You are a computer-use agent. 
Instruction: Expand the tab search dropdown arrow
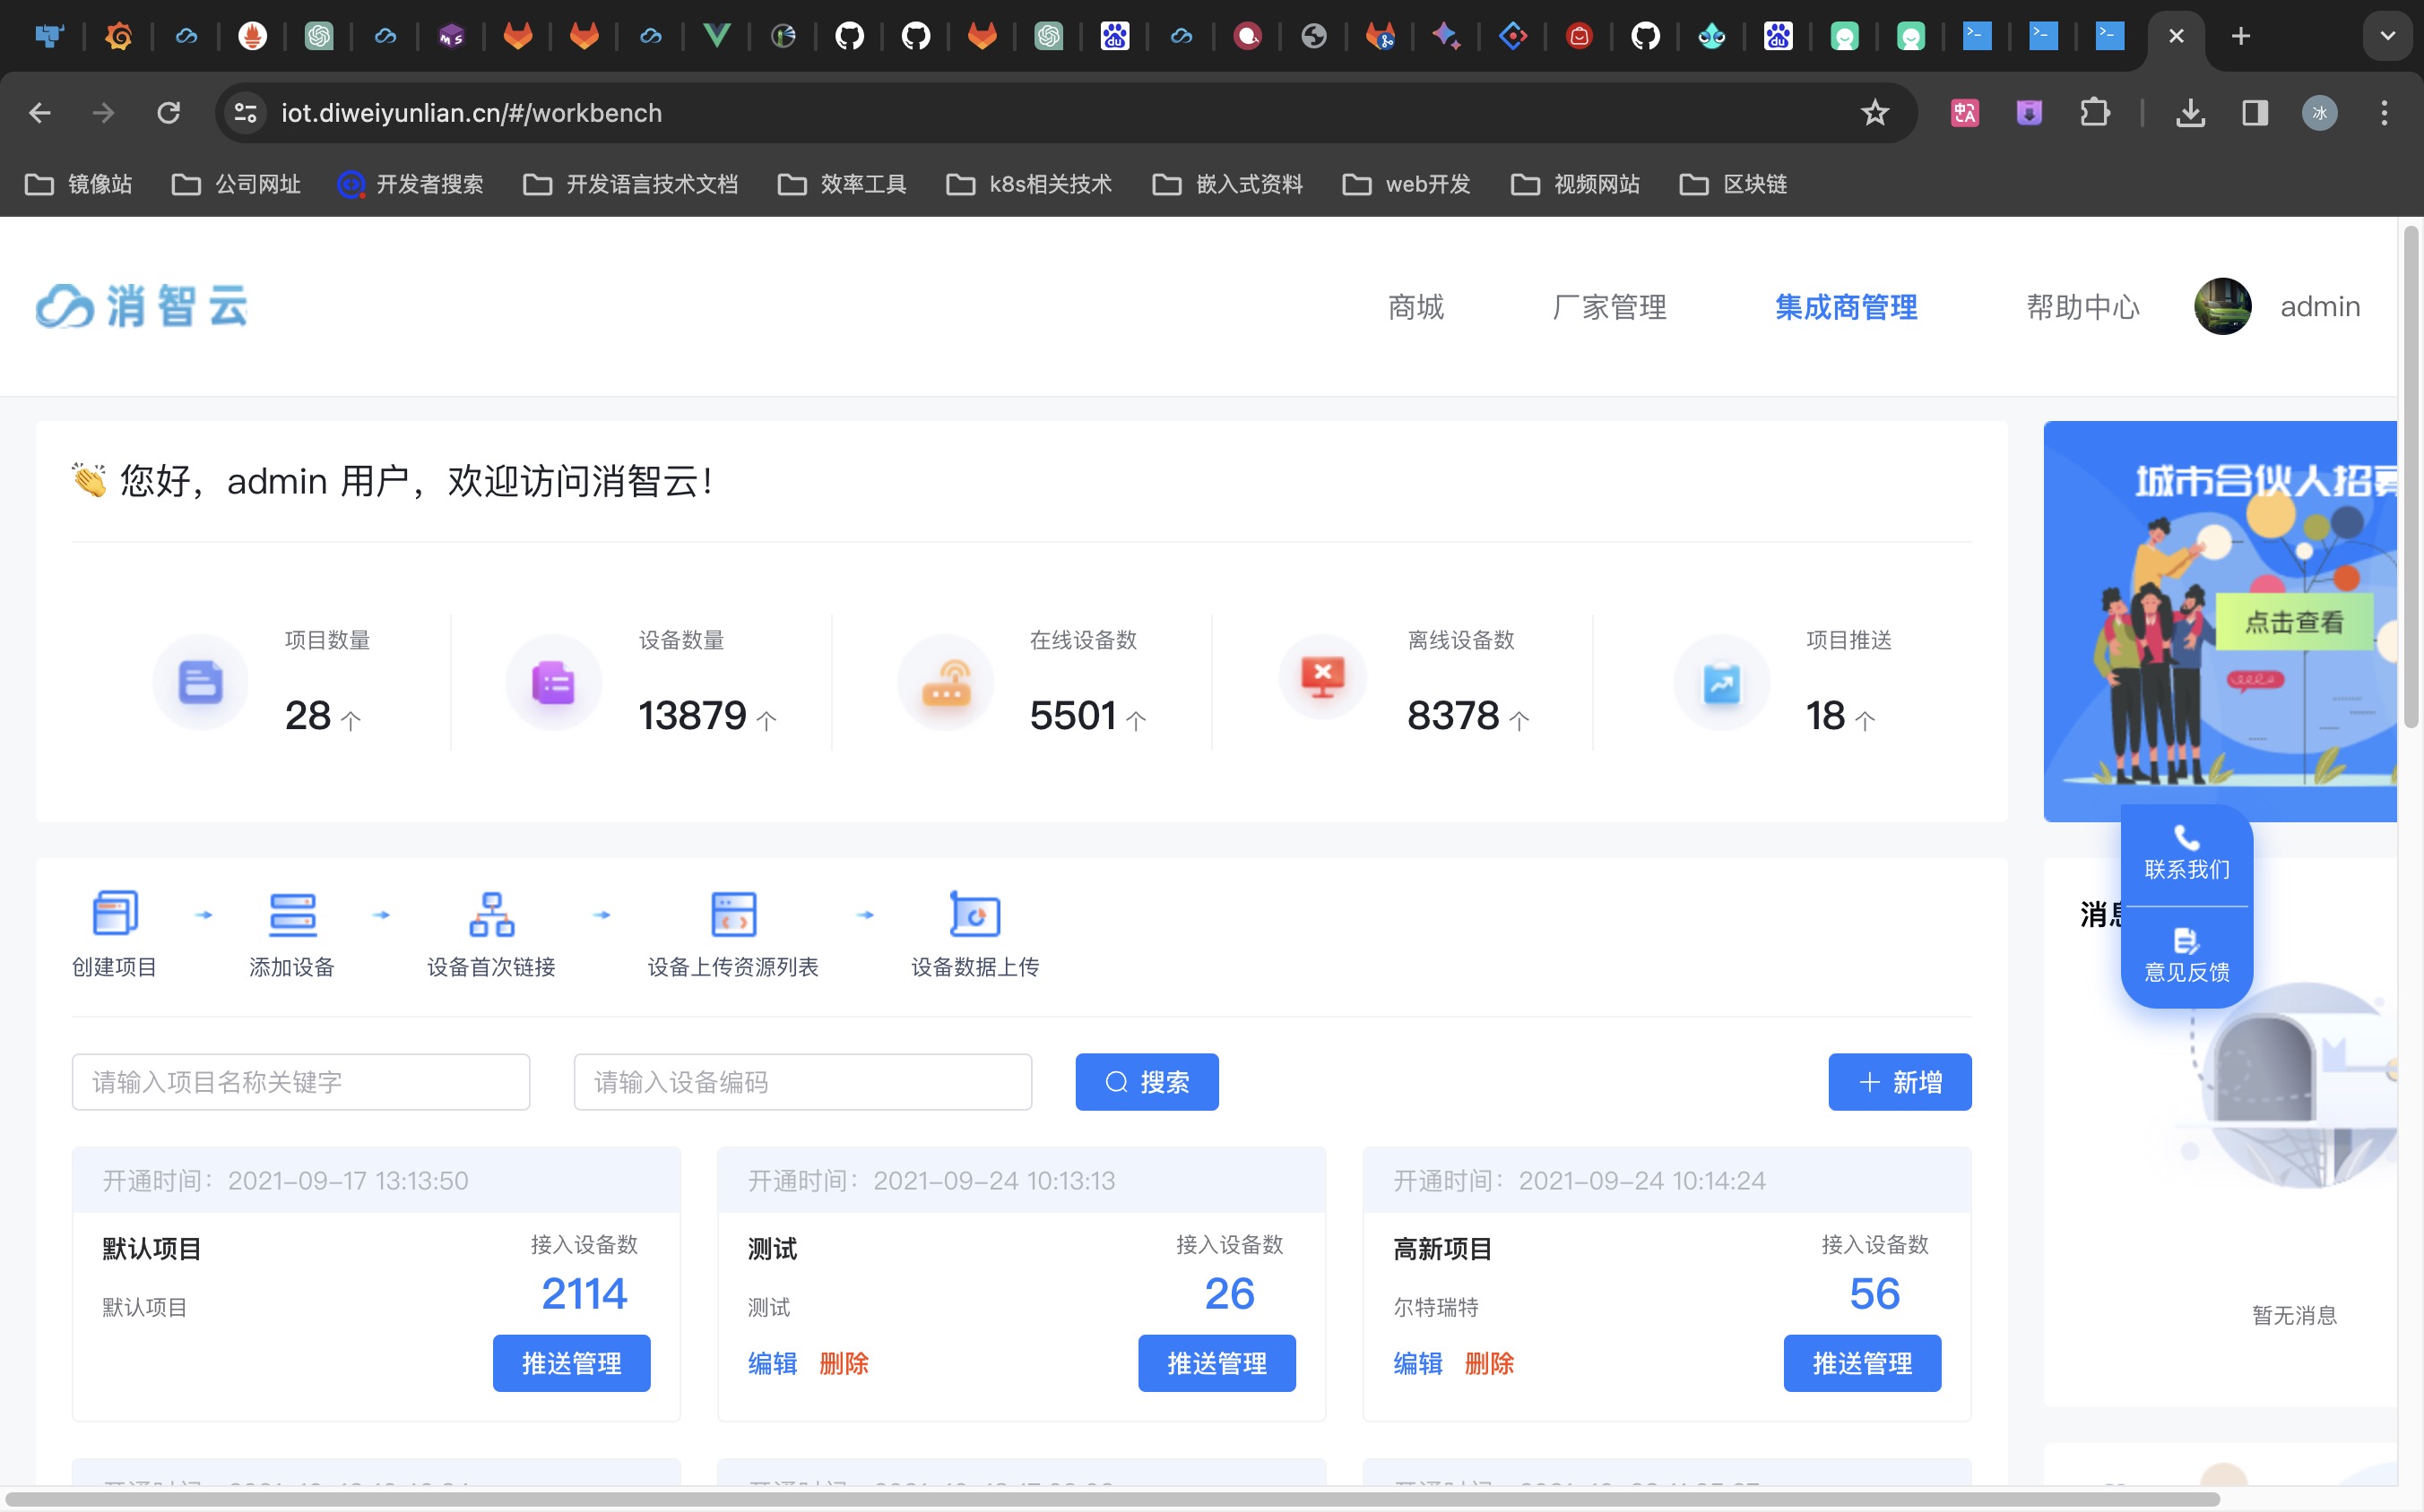pos(2388,36)
